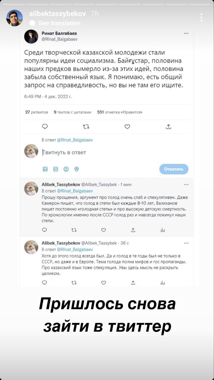Open more options on Ринат Балгабаев tweet
214x380 pixels.
pyautogui.click(x=186, y=34)
